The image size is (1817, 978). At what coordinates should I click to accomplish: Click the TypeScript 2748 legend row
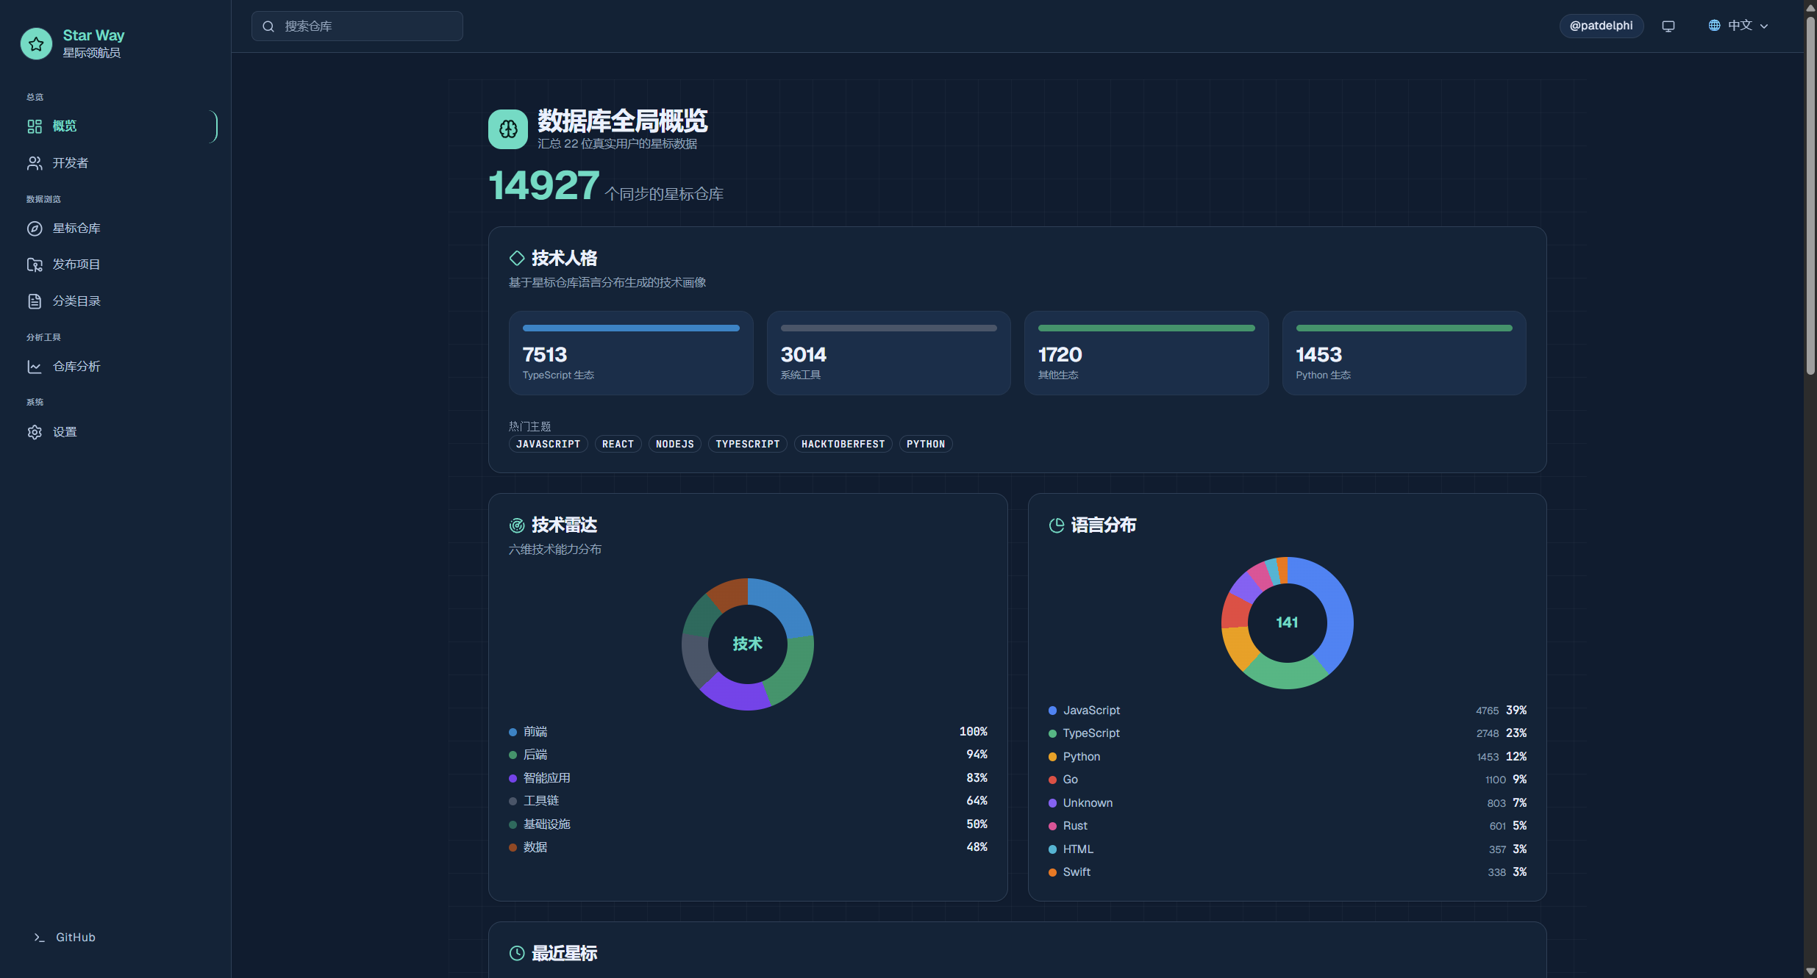click(x=1288, y=734)
